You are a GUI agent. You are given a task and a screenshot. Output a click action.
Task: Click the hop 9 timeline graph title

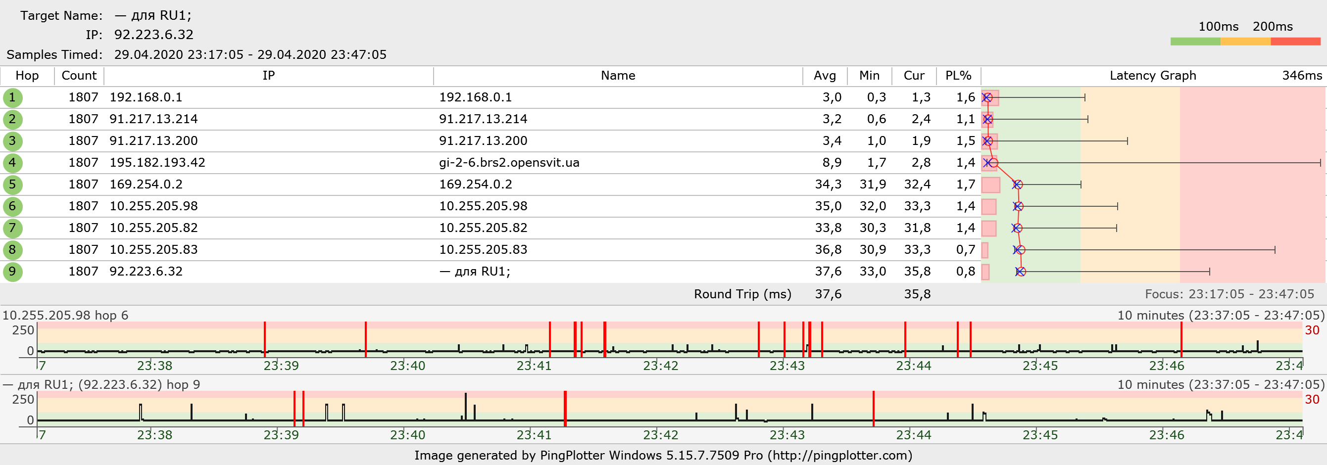(101, 385)
